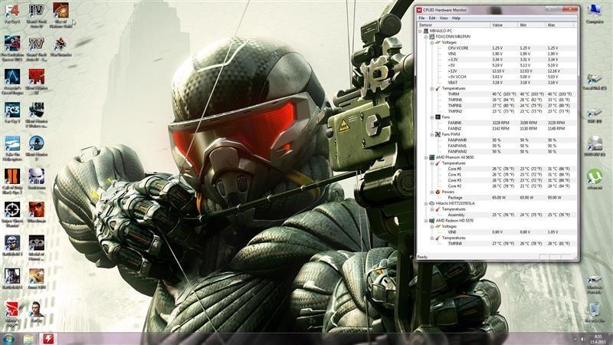Open Call of Duty Black Ops 2 shortcut

(12, 177)
